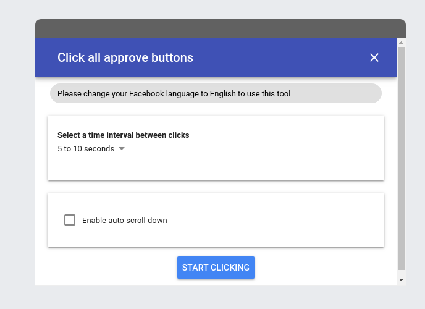Click the scrollbar up arrow
Image resolution: width=425 pixels, height=309 pixels.
pos(401,43)
